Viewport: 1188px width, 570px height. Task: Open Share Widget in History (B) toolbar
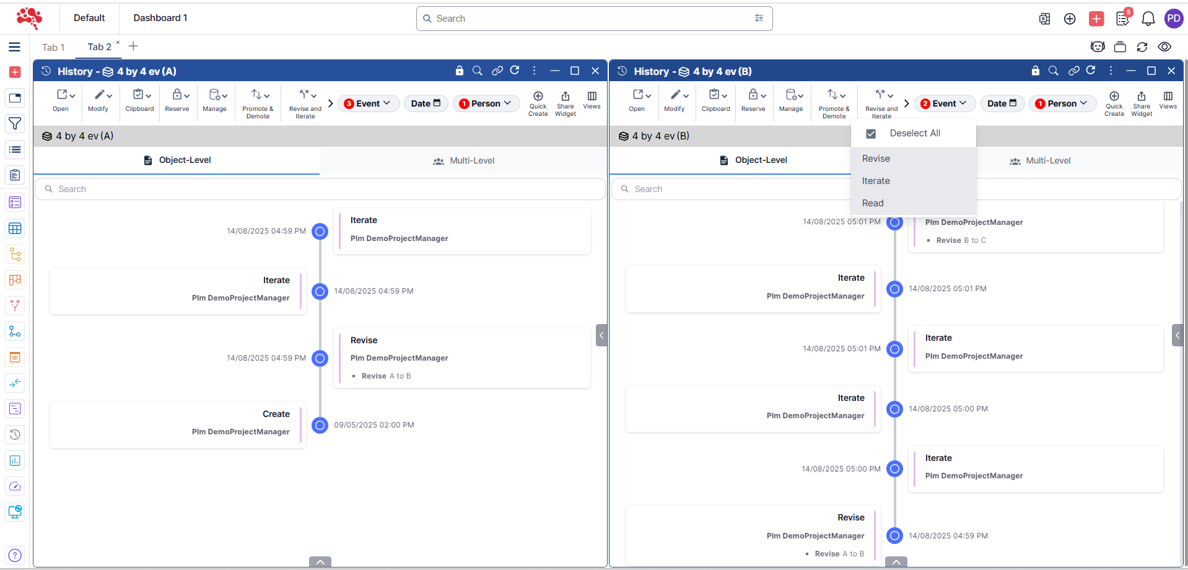pos(1141,103)
